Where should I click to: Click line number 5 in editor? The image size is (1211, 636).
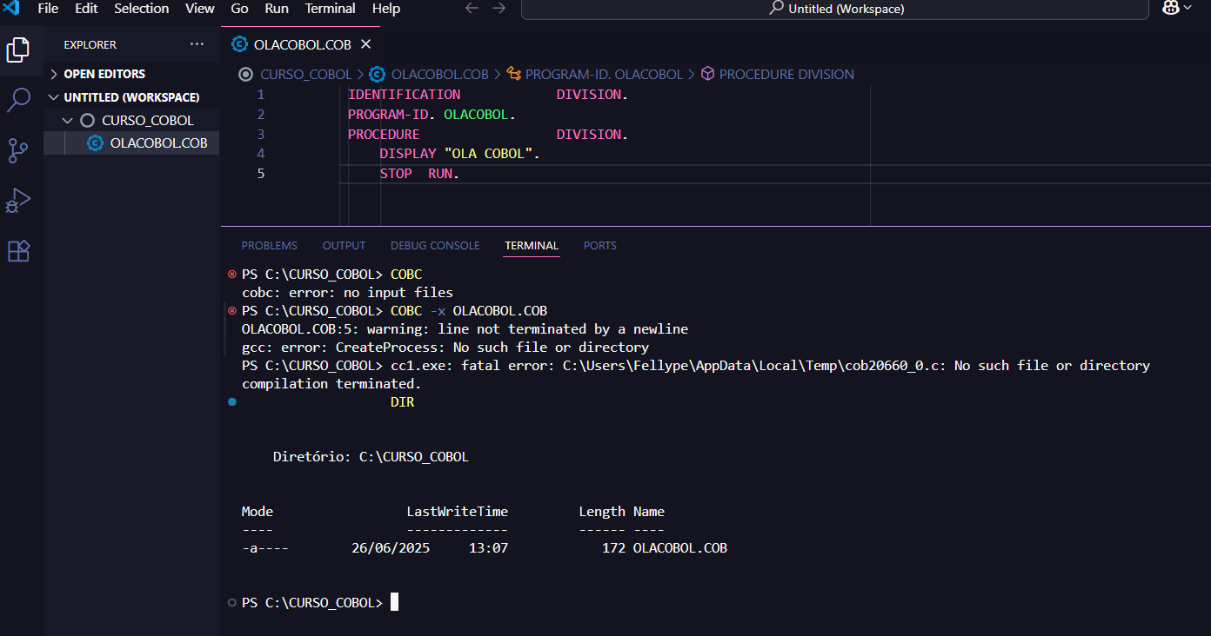click(260, 174)
